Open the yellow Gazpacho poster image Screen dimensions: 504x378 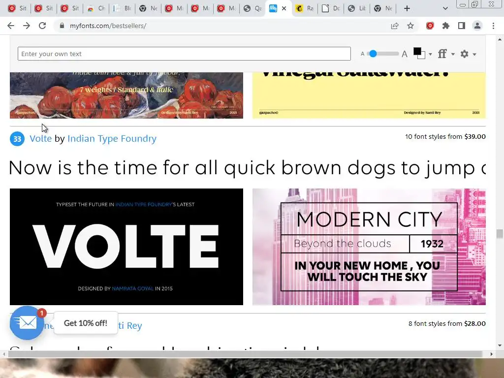(369, 95)
